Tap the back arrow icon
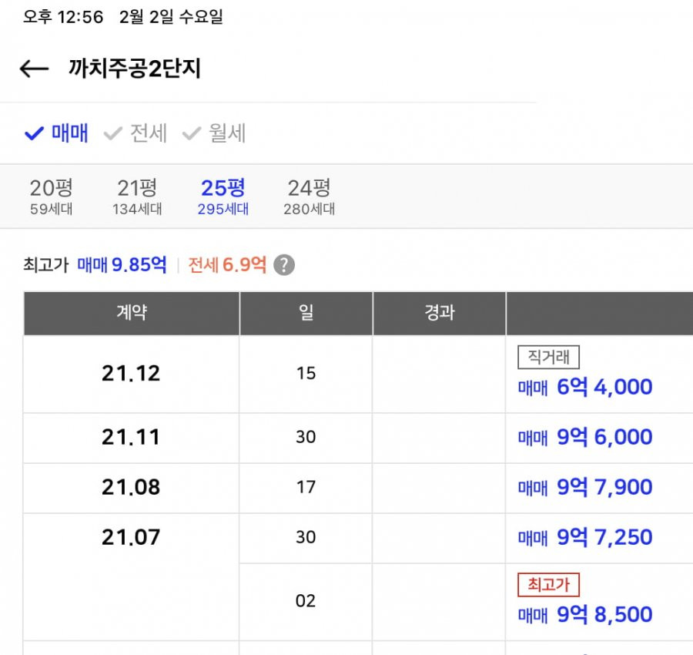The image size is (693, 655). tap(35, 69)
